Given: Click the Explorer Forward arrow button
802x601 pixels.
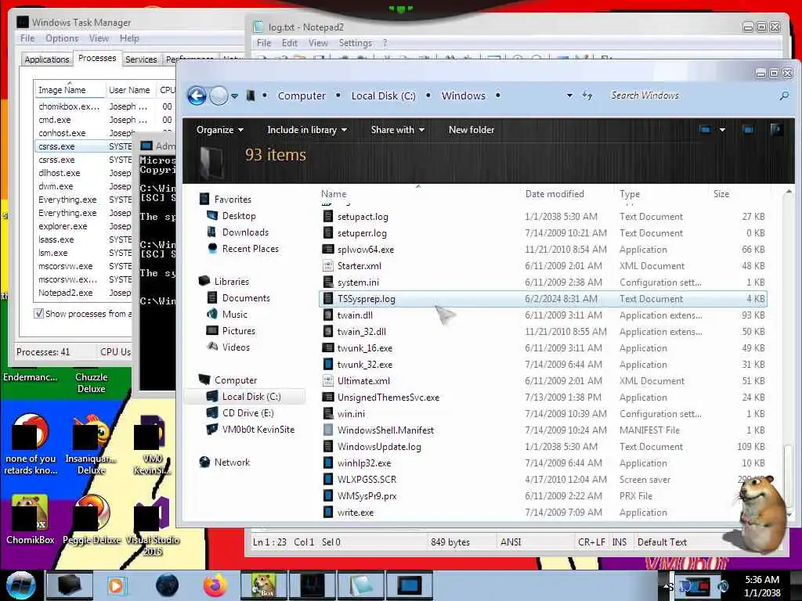Looking at the screenshot, I should click(x=219, y=95).
